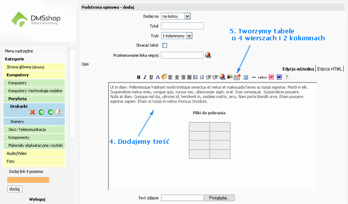This screenshot has width=348, height=204.
Task: Click the 'Kategorie' heading
Action: coord(14,59)
